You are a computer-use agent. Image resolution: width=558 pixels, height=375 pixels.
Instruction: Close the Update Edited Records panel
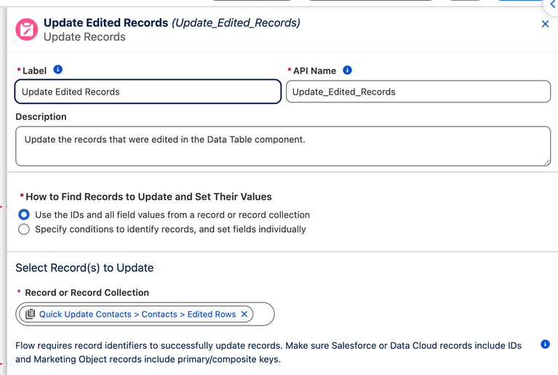(x=545, y=24)
